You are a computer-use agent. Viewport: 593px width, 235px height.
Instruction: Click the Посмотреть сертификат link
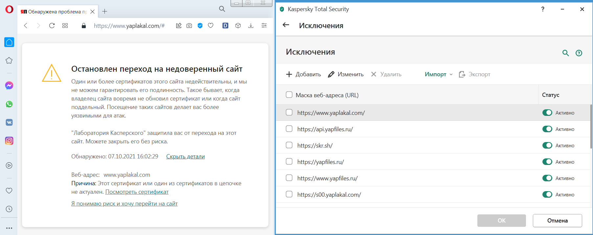point(137,192)
